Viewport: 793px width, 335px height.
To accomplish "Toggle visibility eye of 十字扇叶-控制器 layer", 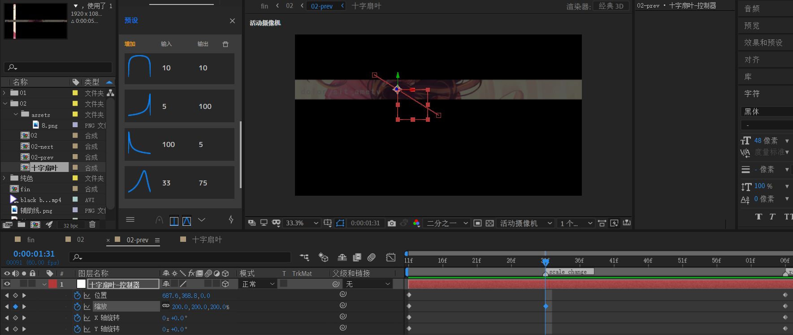I will pos(7,284).
